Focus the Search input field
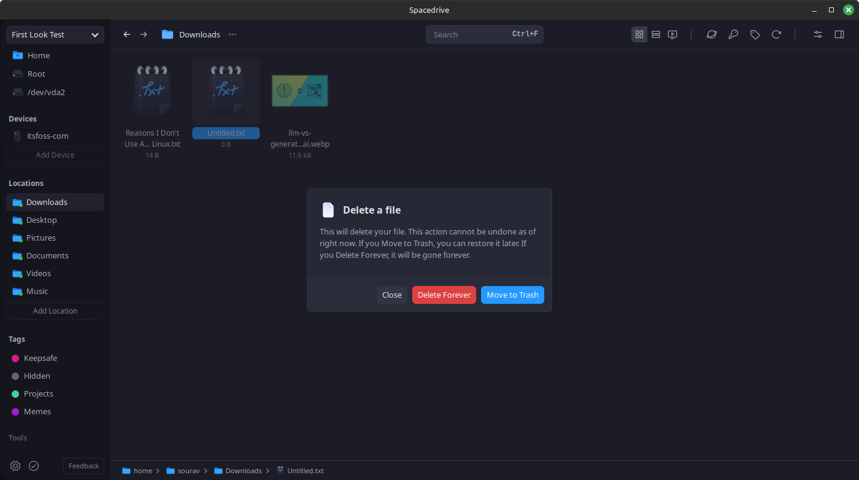This screenshot has height=480, width=859. pos(469,34)
